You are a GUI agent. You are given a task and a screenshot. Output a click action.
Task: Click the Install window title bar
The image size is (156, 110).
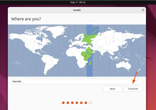click(77, 10)
